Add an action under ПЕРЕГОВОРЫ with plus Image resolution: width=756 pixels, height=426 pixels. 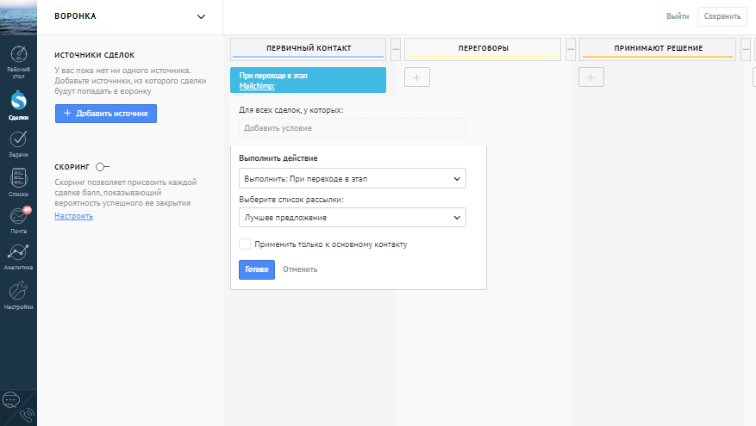pos(417,77)
